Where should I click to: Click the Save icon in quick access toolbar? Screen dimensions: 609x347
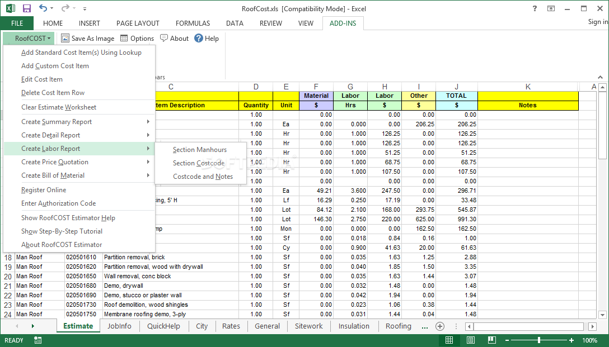(26, 8)
